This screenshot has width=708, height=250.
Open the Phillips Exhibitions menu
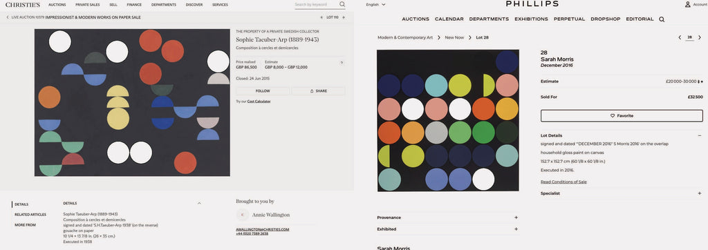coord(532,19)
